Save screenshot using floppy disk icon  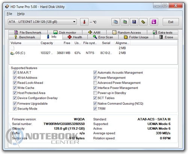coord(134,22)
